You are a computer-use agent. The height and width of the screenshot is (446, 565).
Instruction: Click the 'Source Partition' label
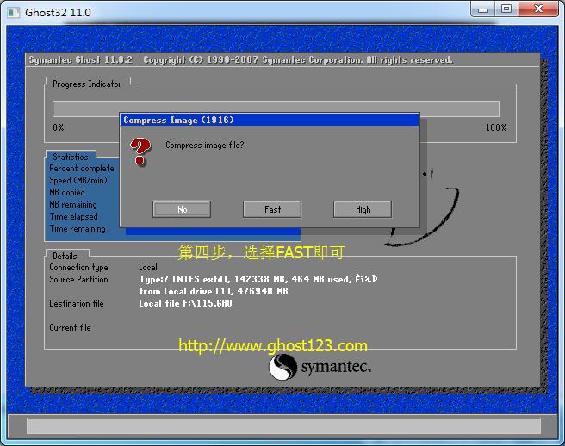click(78, 279)
